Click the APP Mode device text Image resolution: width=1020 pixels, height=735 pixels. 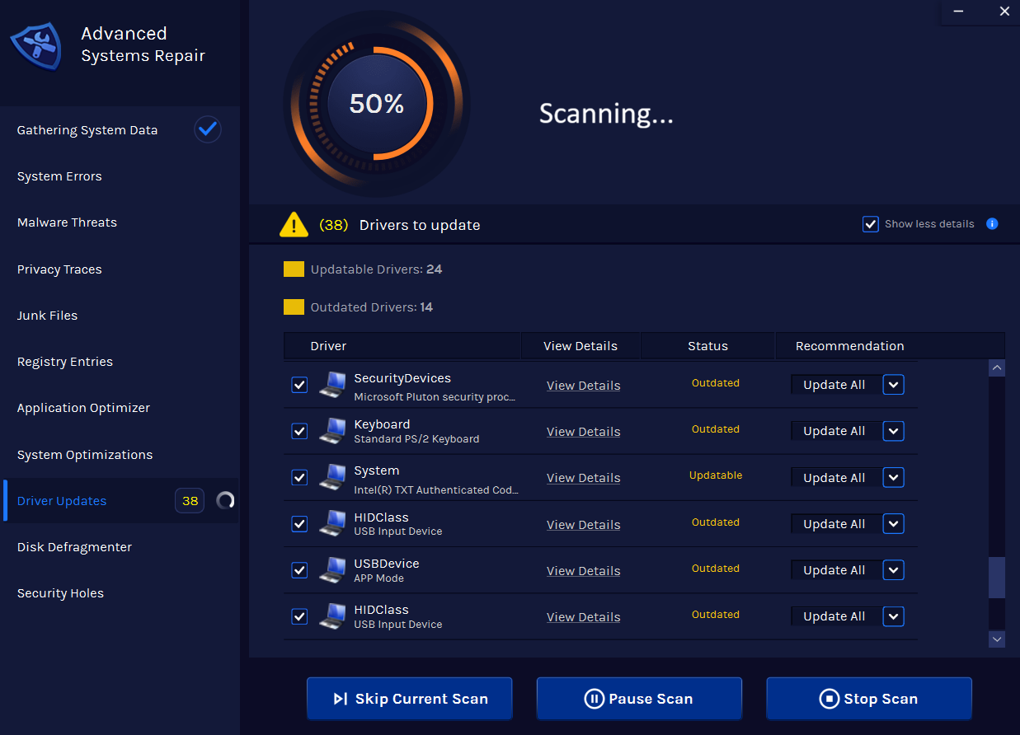[378, 578]
